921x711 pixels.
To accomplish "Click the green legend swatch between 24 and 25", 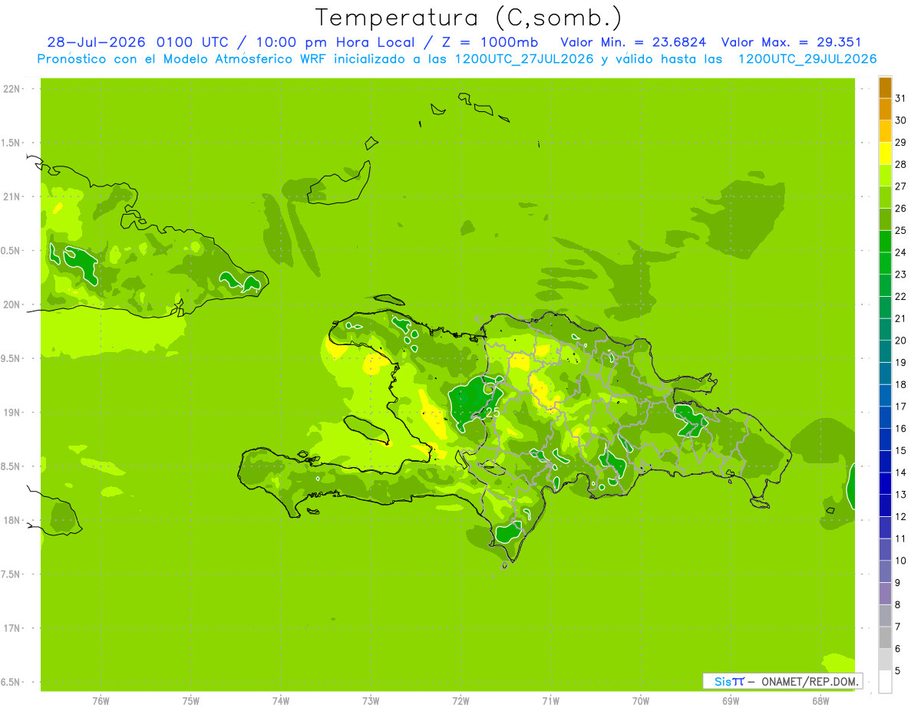I will [x=885, y=241].
